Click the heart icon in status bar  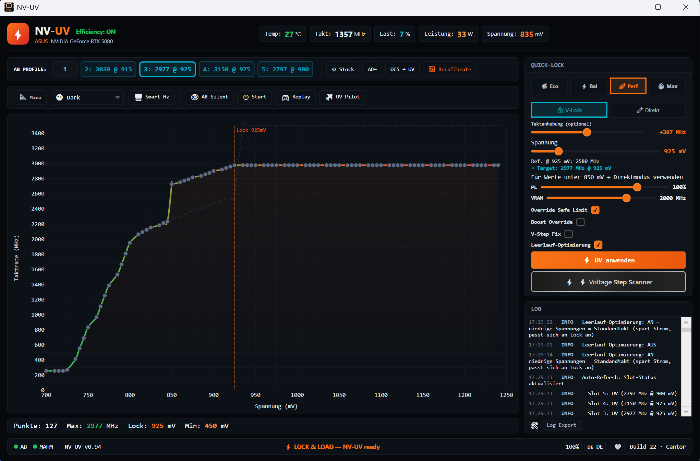(x=618, y=447)
